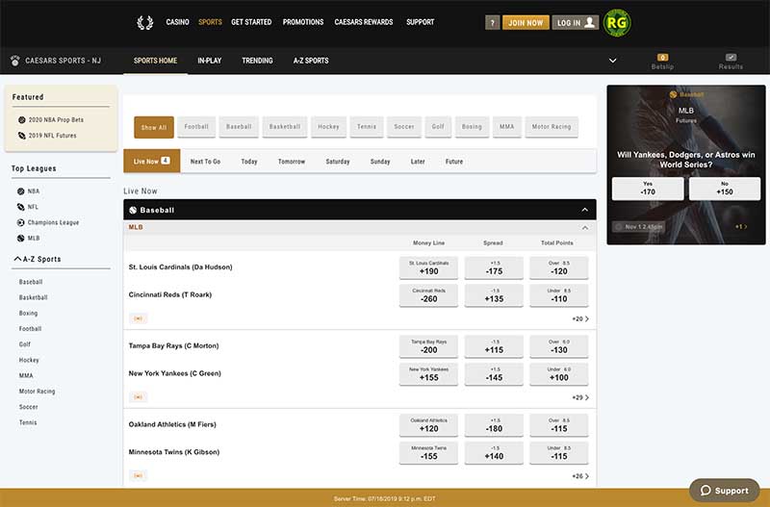Expand +29 more markets for Rays vs Yankees

click(x=580, y=397)
